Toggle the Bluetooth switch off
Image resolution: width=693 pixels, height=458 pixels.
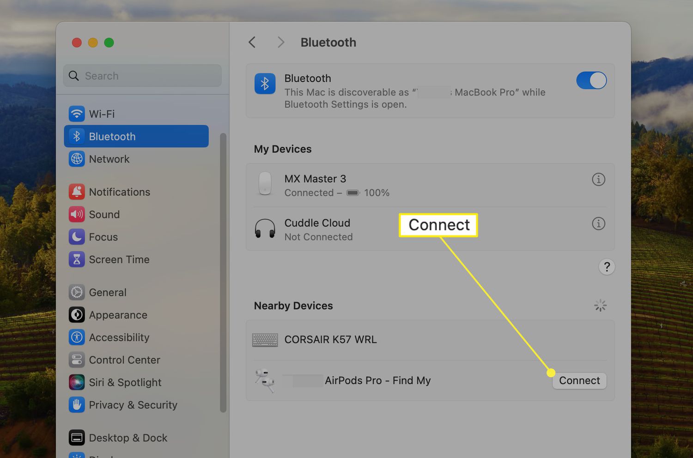pos(591,80)
